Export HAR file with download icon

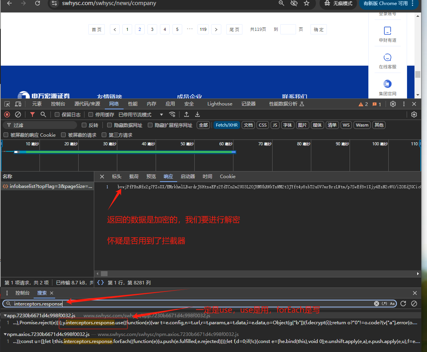click(197, 114)
